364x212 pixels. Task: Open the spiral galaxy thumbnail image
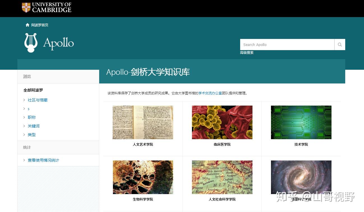(301, 177)
